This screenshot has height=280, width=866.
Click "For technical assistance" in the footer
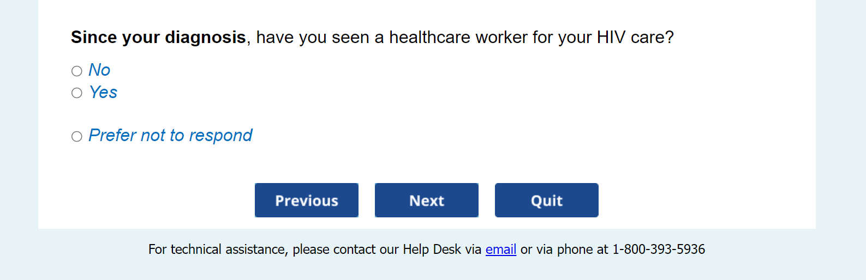218,249
